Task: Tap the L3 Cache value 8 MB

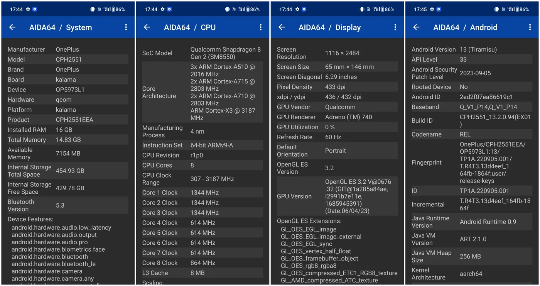Action: pyautogui.click(x=198, y=273)
